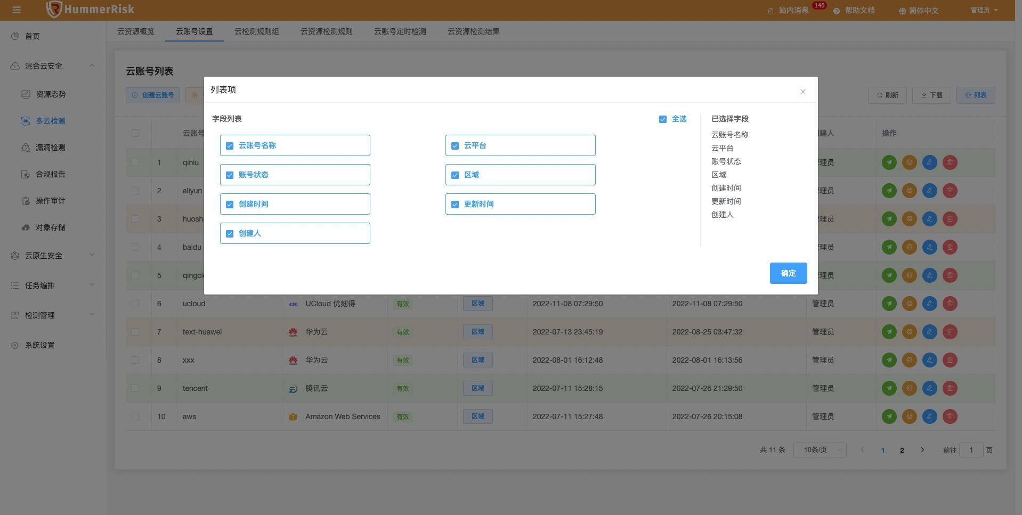Click the green send icon for aws row
The image size is (1022, 515).
coord(889,416)
